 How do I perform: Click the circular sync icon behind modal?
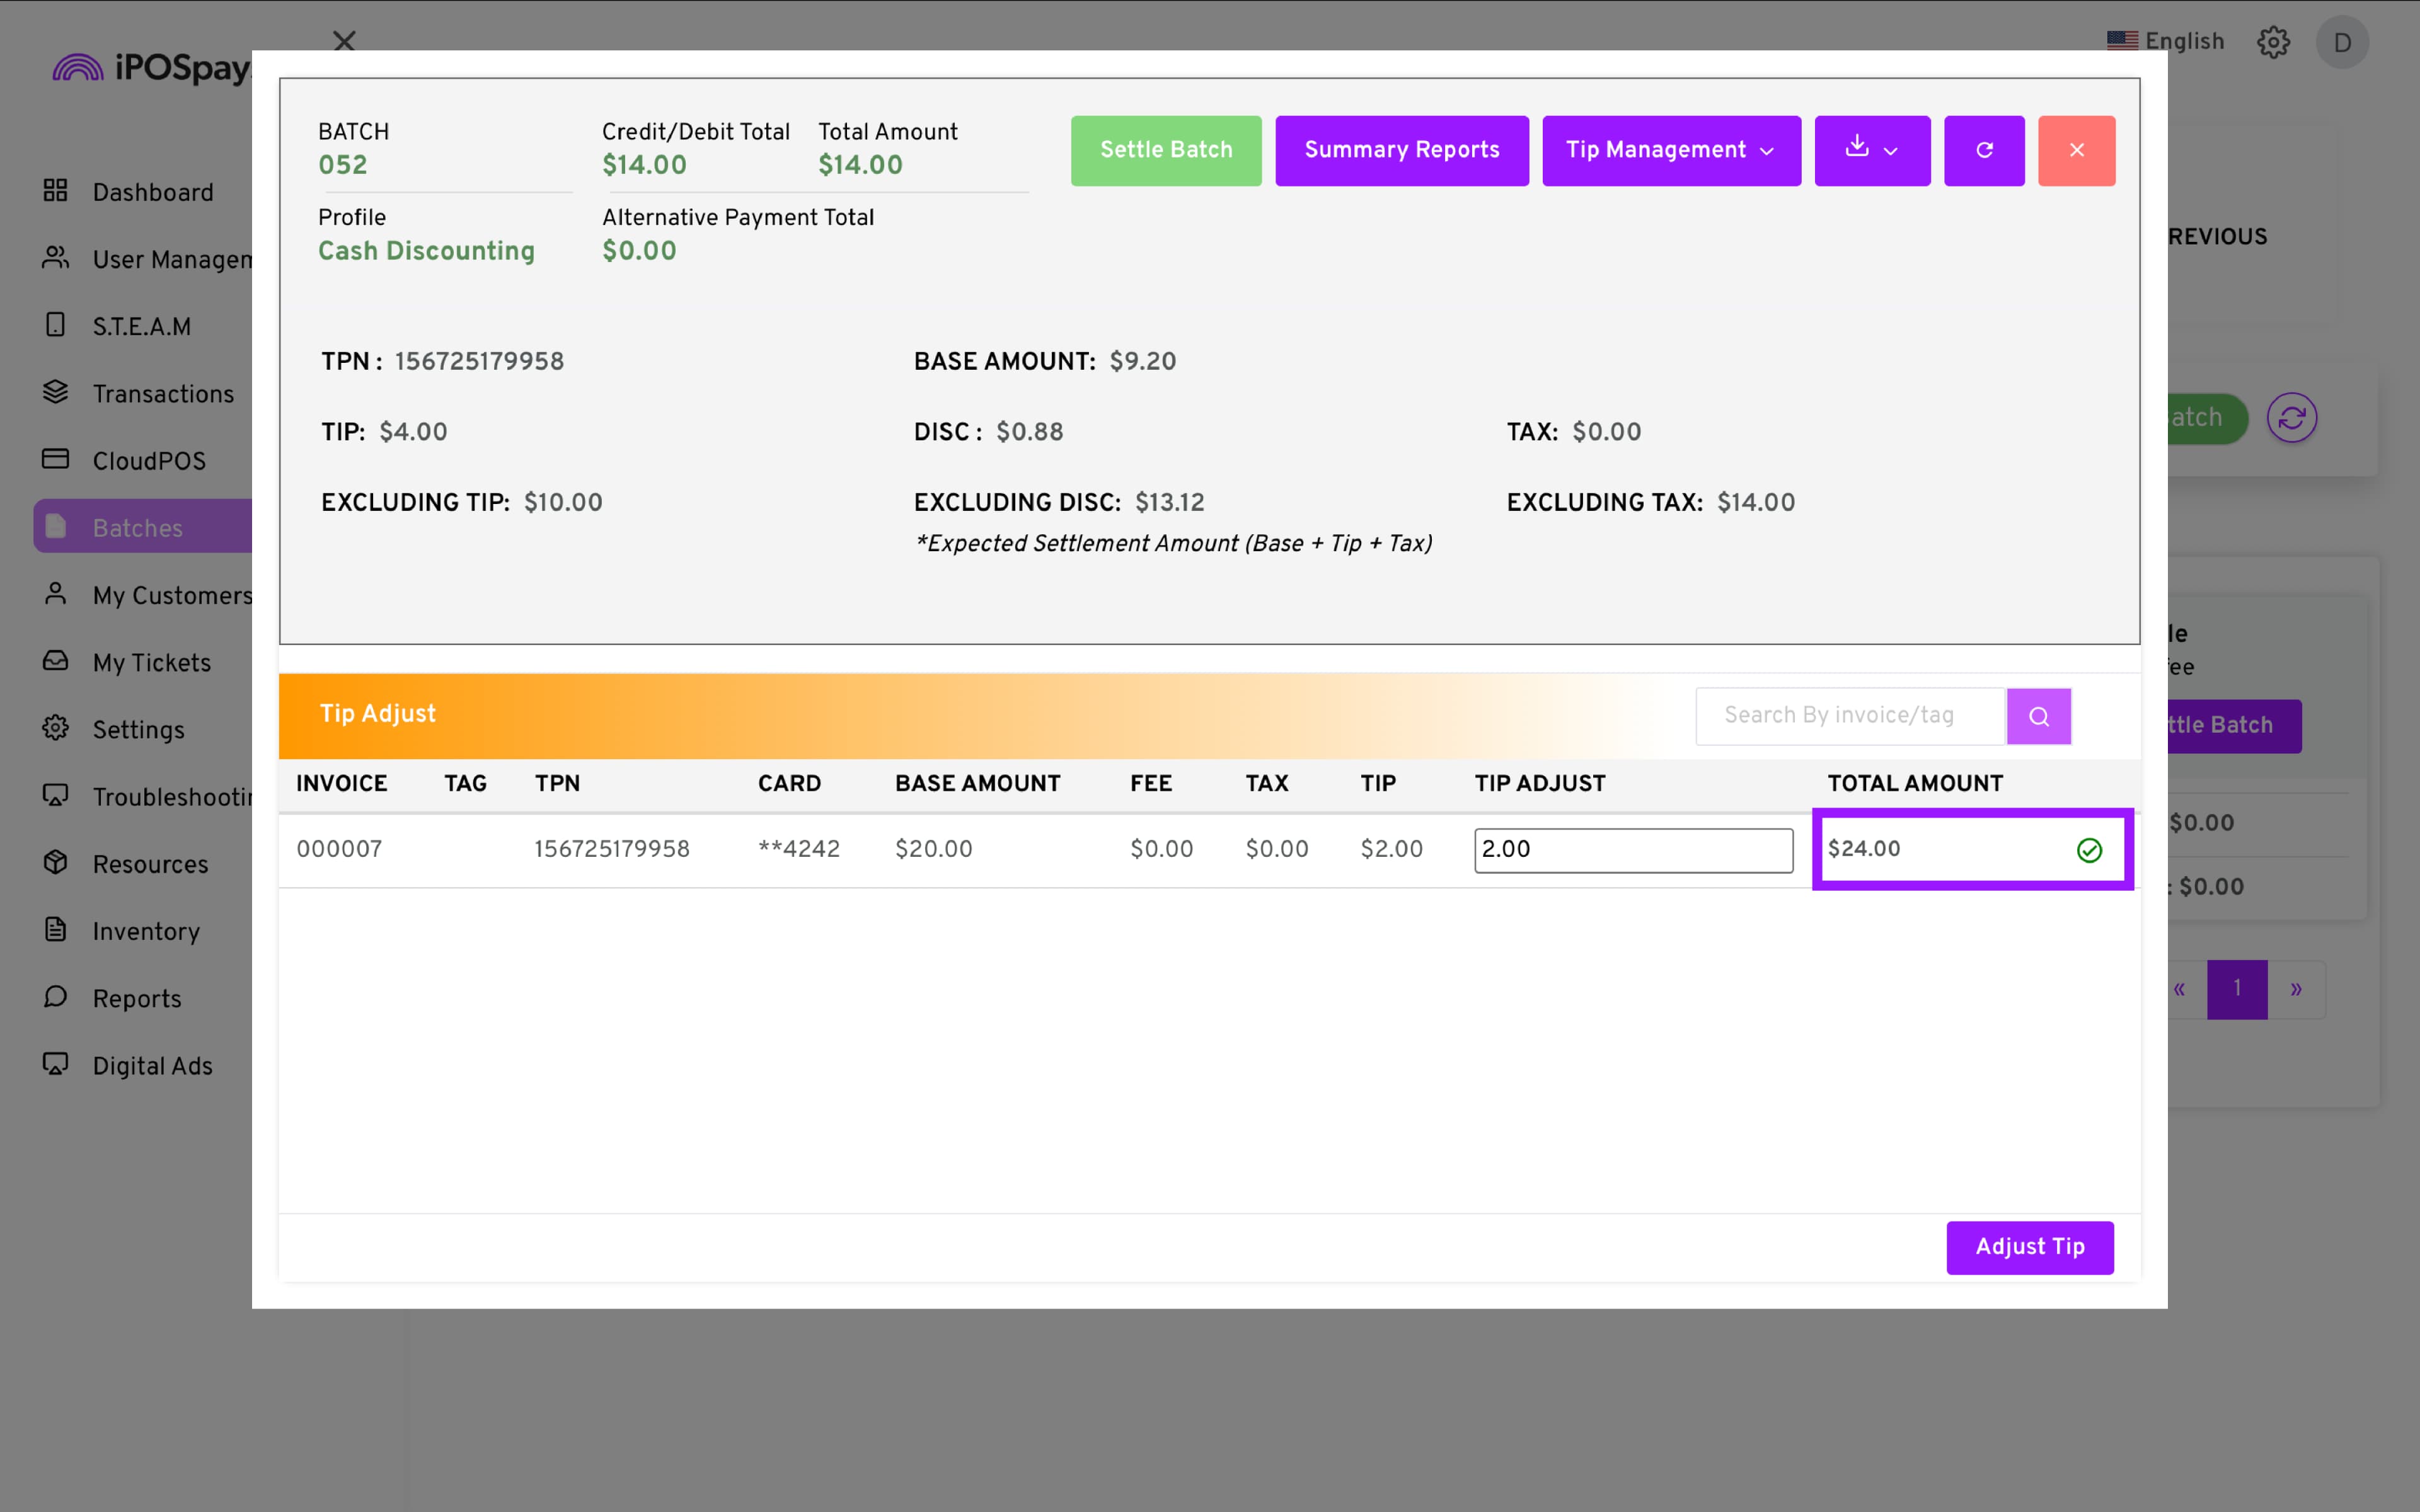(2291, 418)
